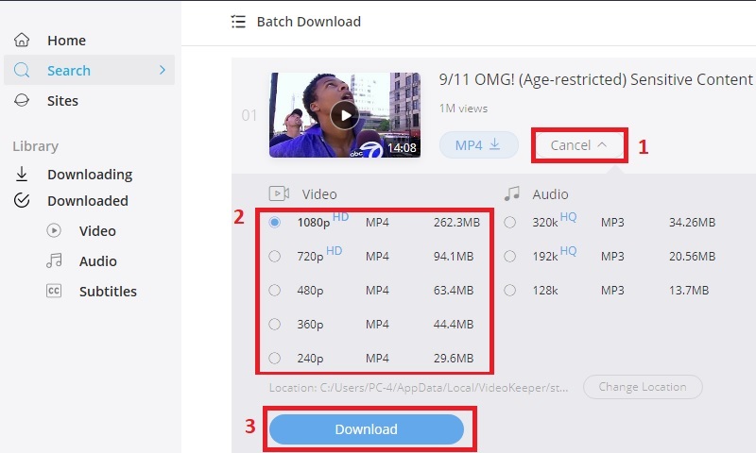Click the Audio music note heading icon
This screenshot has width=756, height=453.
pyautogui.click(x=512, y=193)
